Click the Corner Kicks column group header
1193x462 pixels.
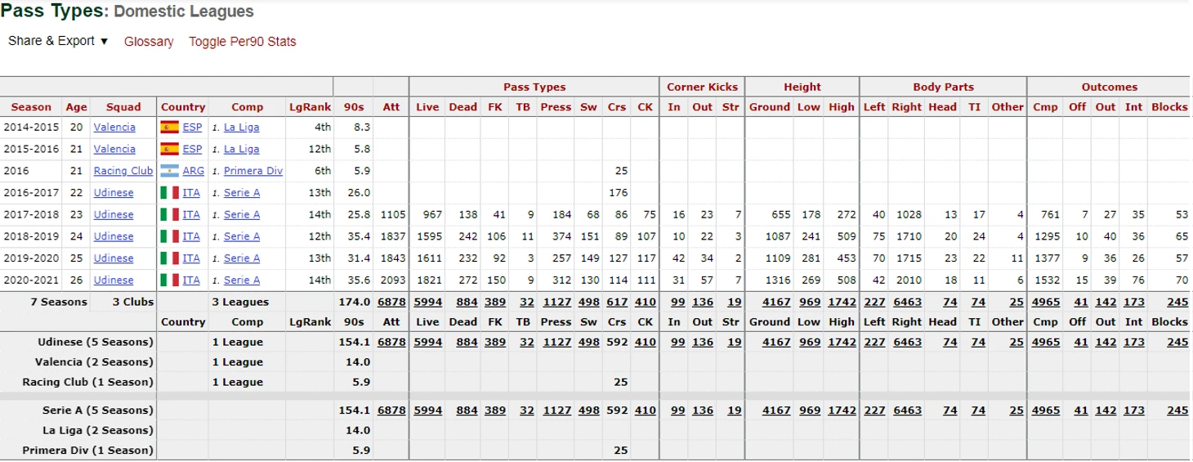(702, 87)
